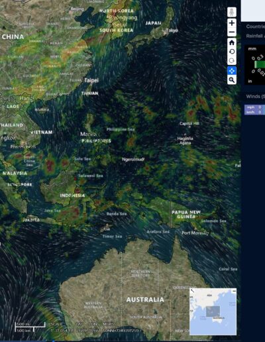Click the SOUTH KOREA label
The height and width of the screenshot is (342, 265).
[117, 30]
